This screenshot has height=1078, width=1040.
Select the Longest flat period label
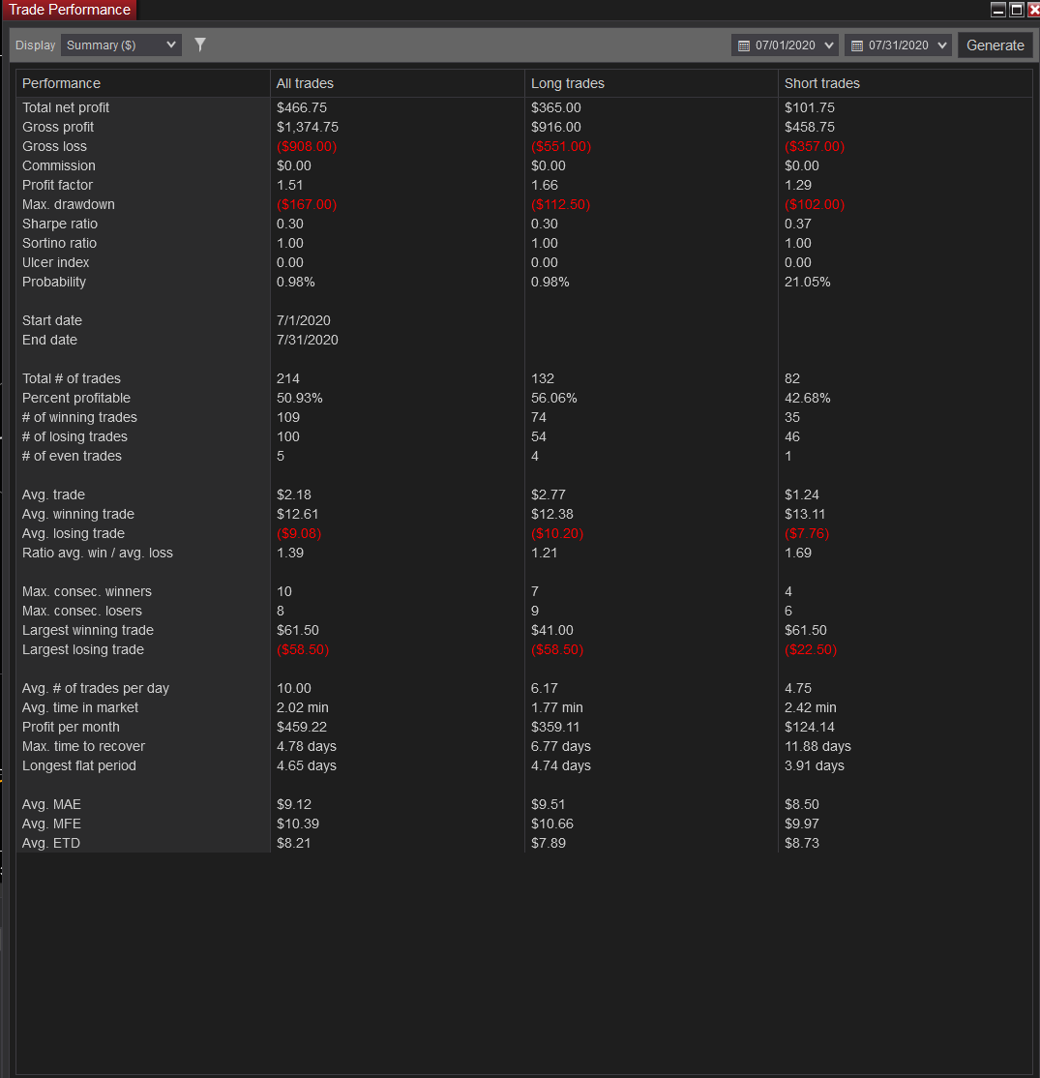[79, 765]
